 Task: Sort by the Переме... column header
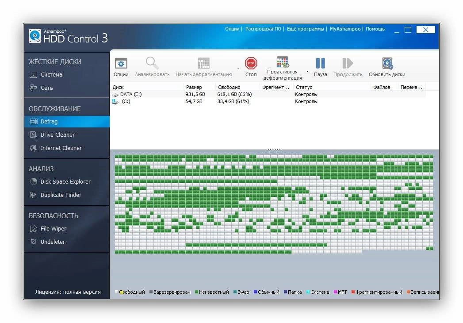pyautogui.click(x=412, y=87)
